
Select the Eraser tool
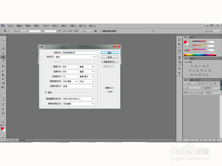3,83
